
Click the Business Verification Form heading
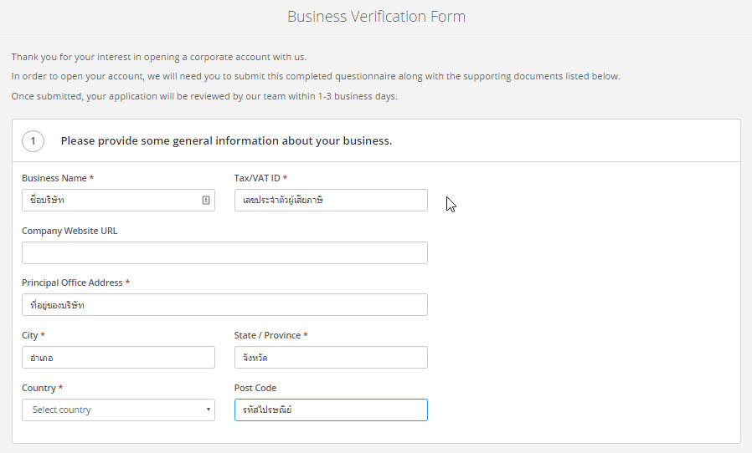point(377,16)
